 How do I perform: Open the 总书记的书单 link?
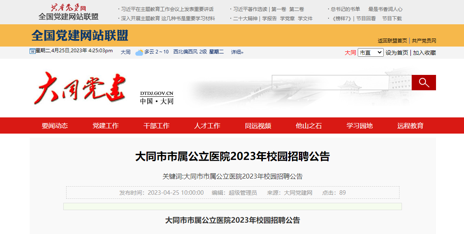345,9
